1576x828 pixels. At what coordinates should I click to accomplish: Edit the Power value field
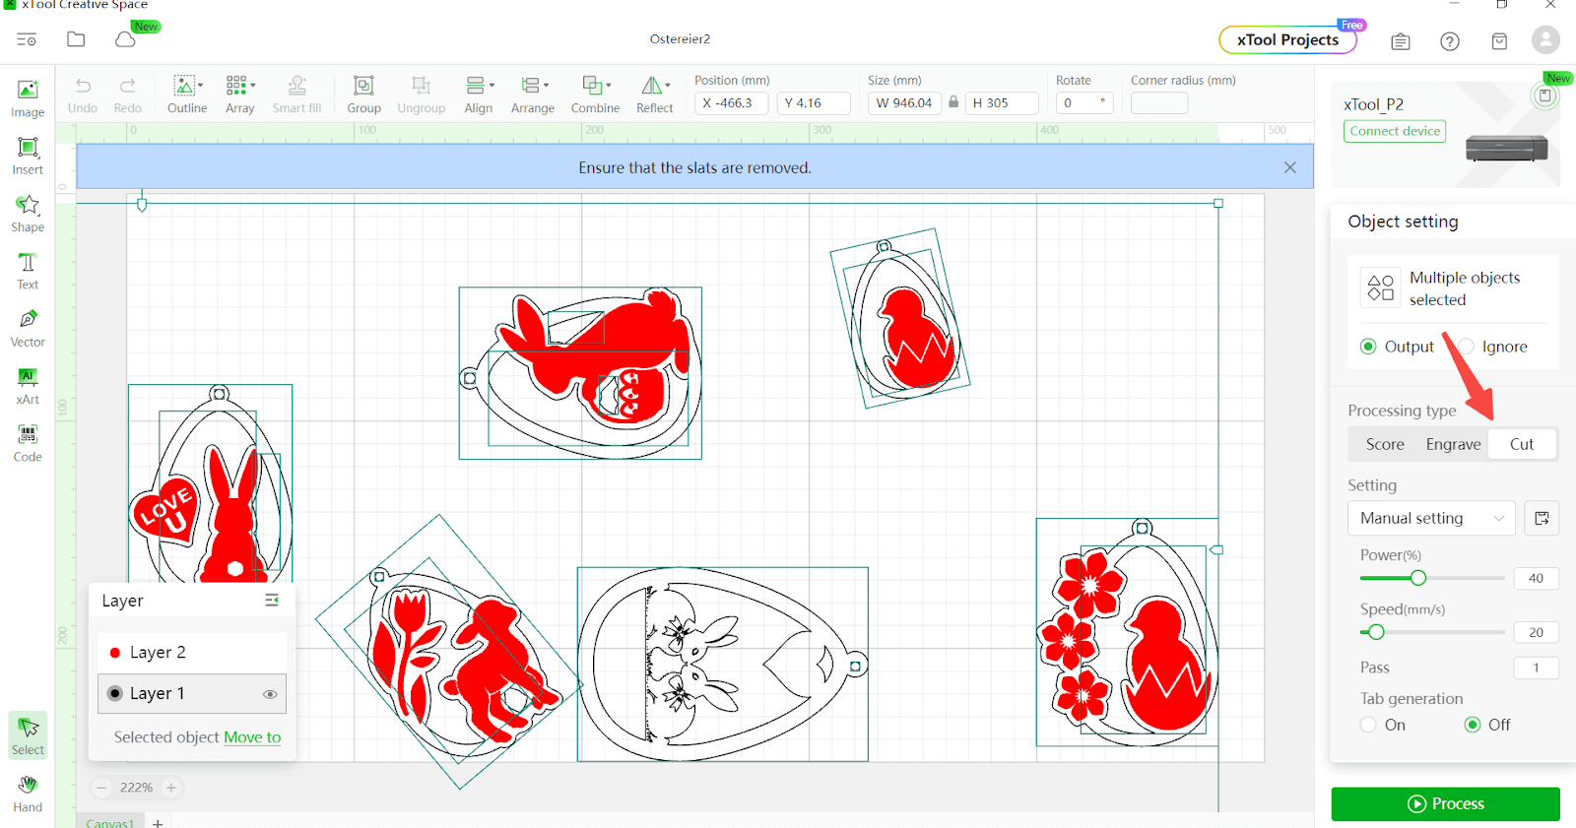point(1536,578)
